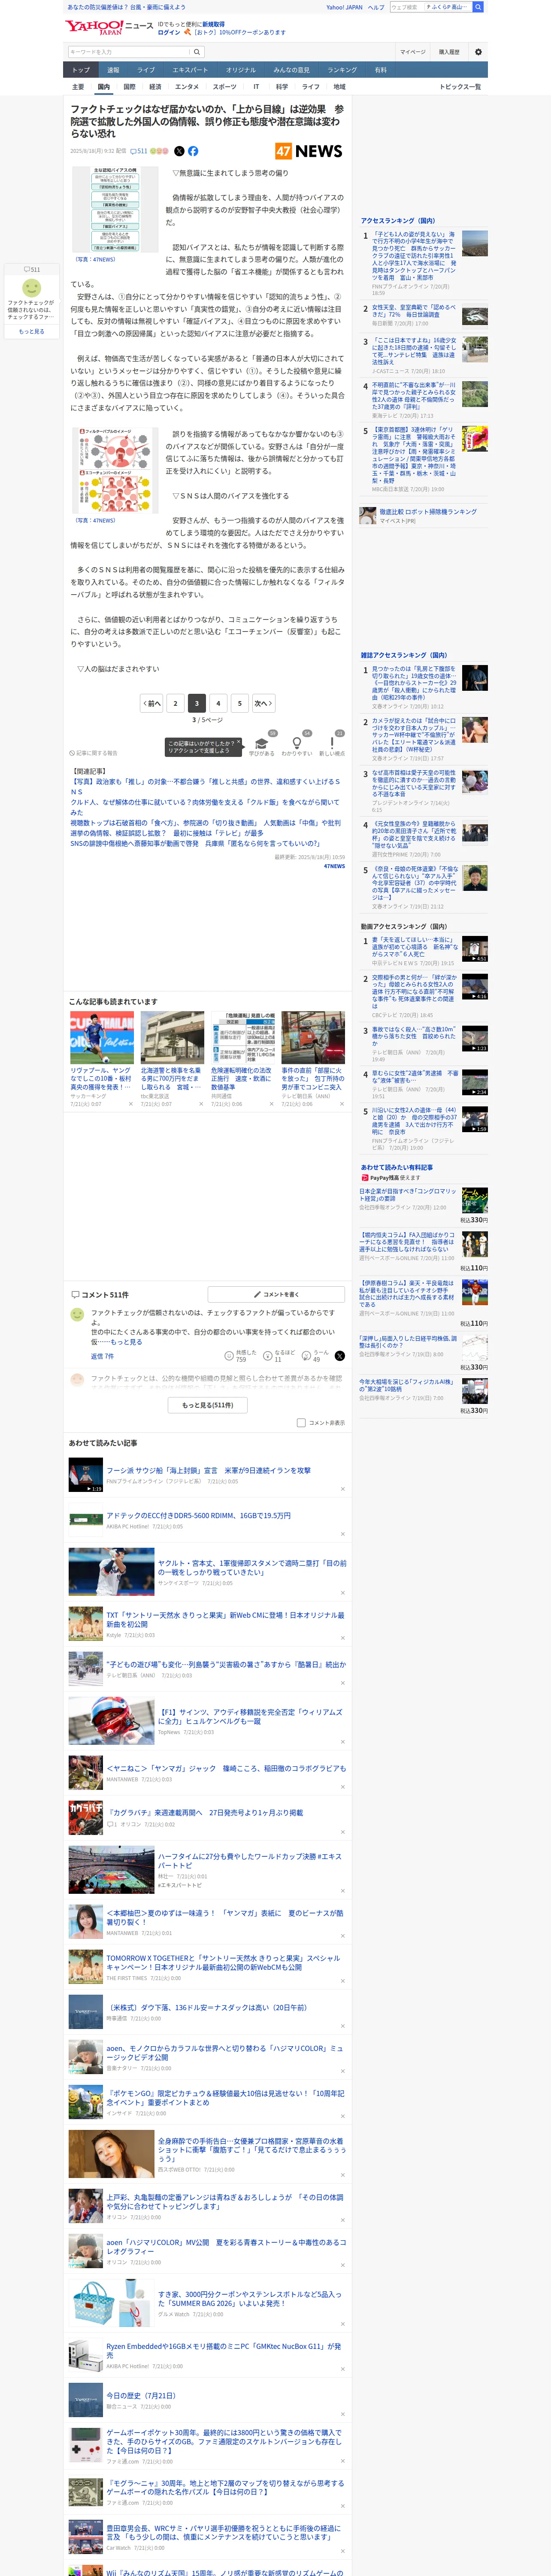551x2576 pixels.
Task: Select the エンタメ category tab
Action: (x=187, y=87)
